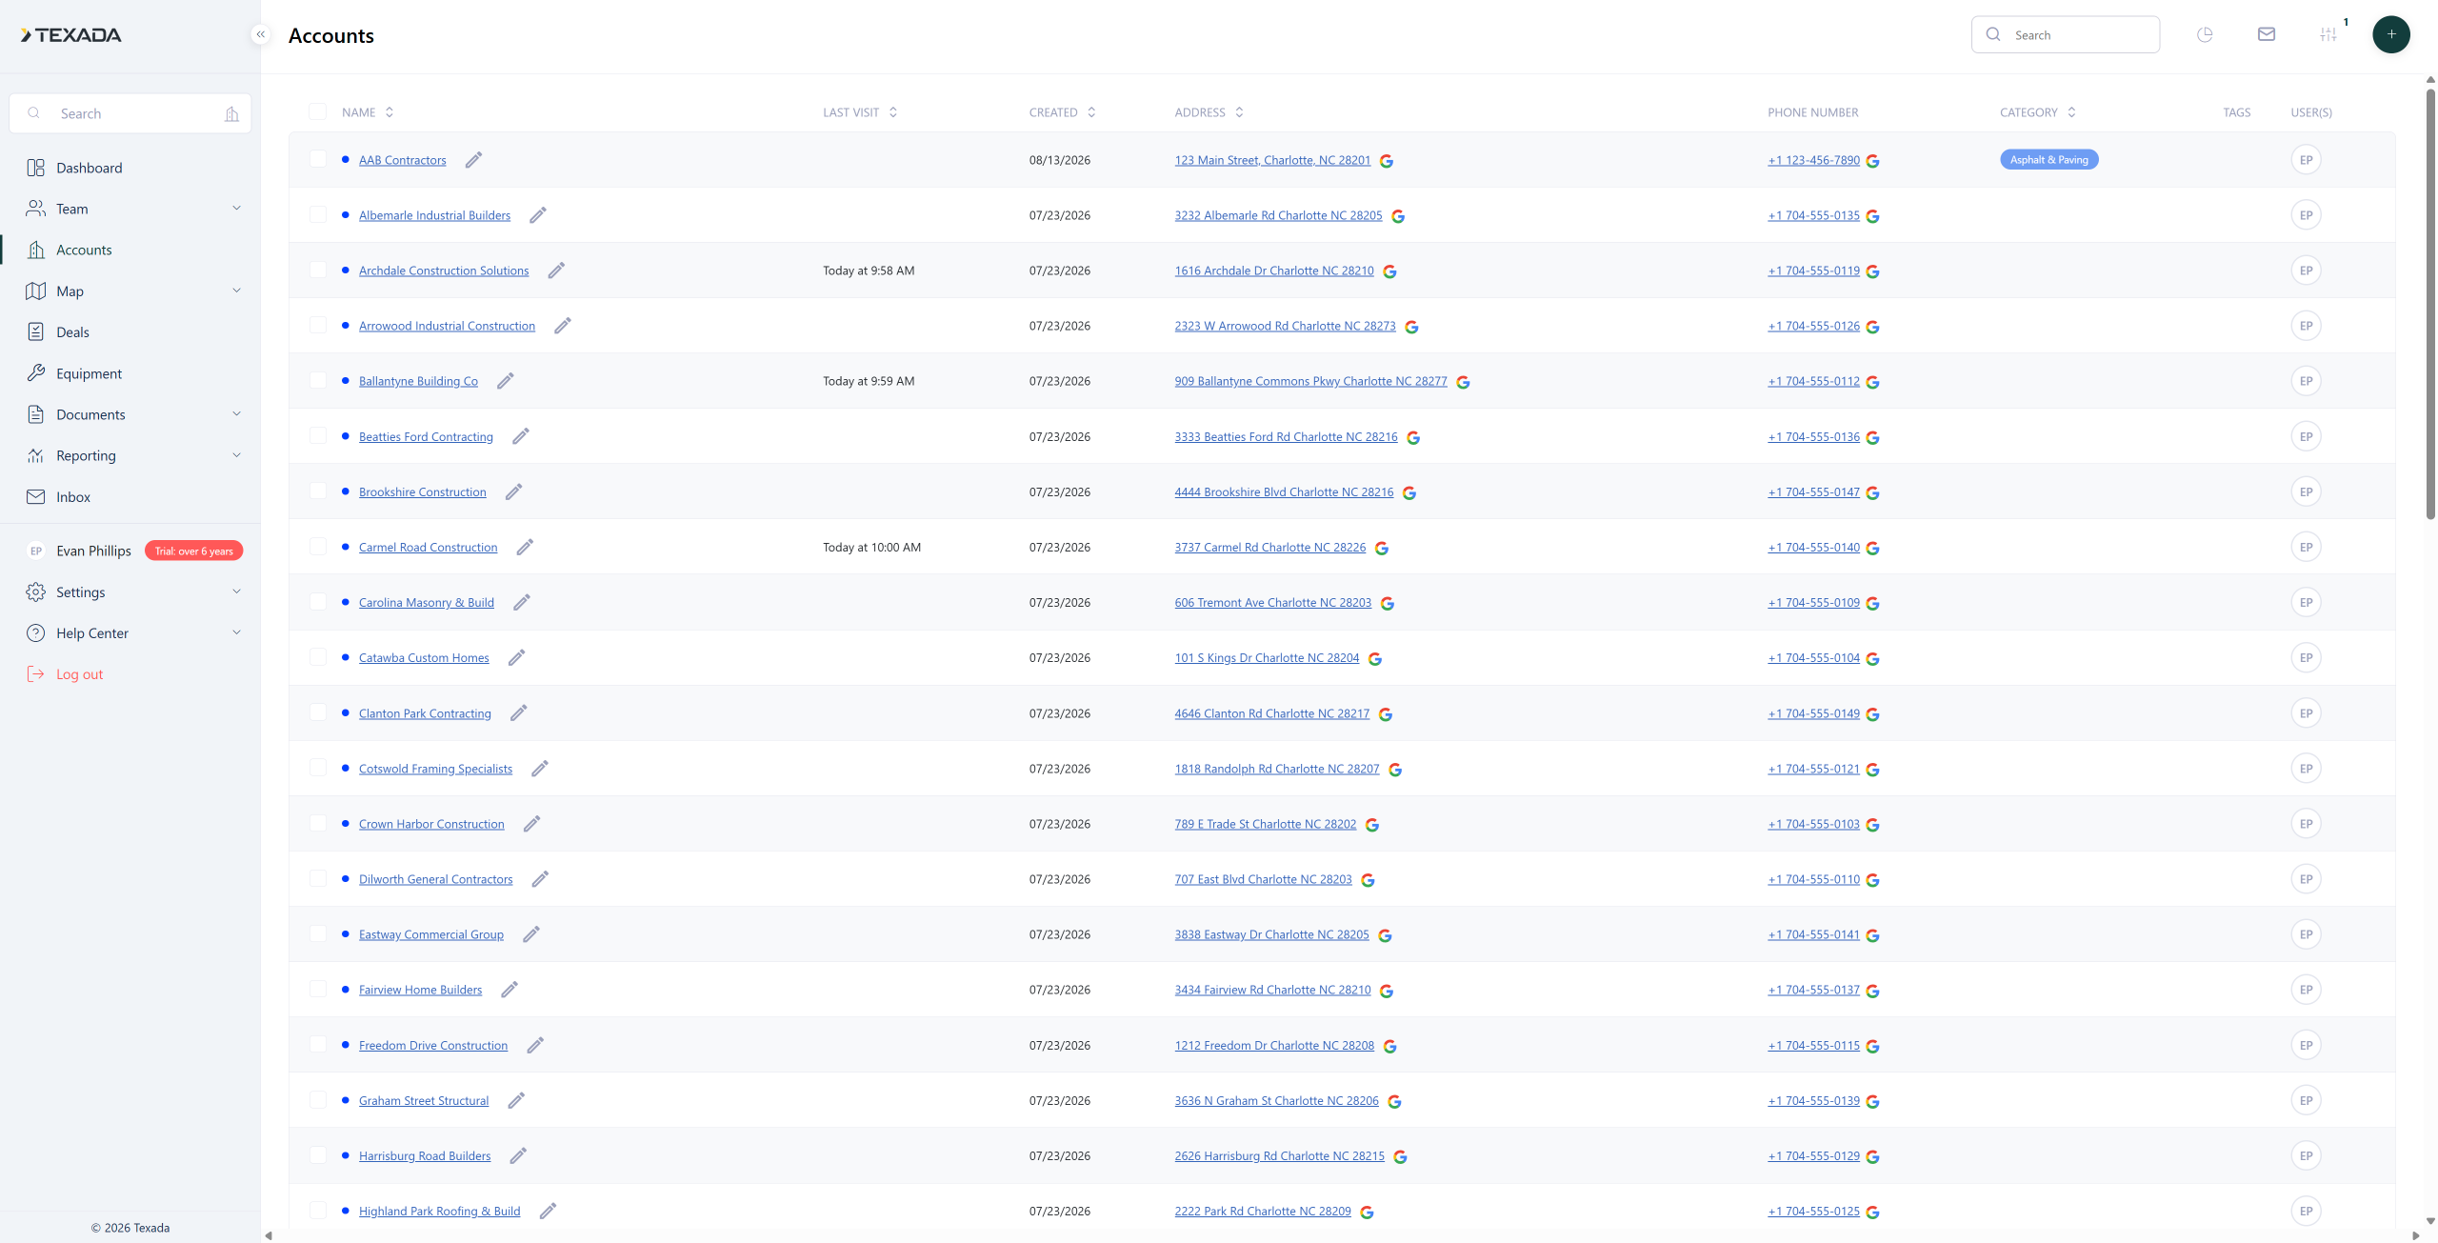Image resolution: width=2438 pixels, height=1243 pixels.
Task: Open Deals in the sidebar
Action: 72,331
